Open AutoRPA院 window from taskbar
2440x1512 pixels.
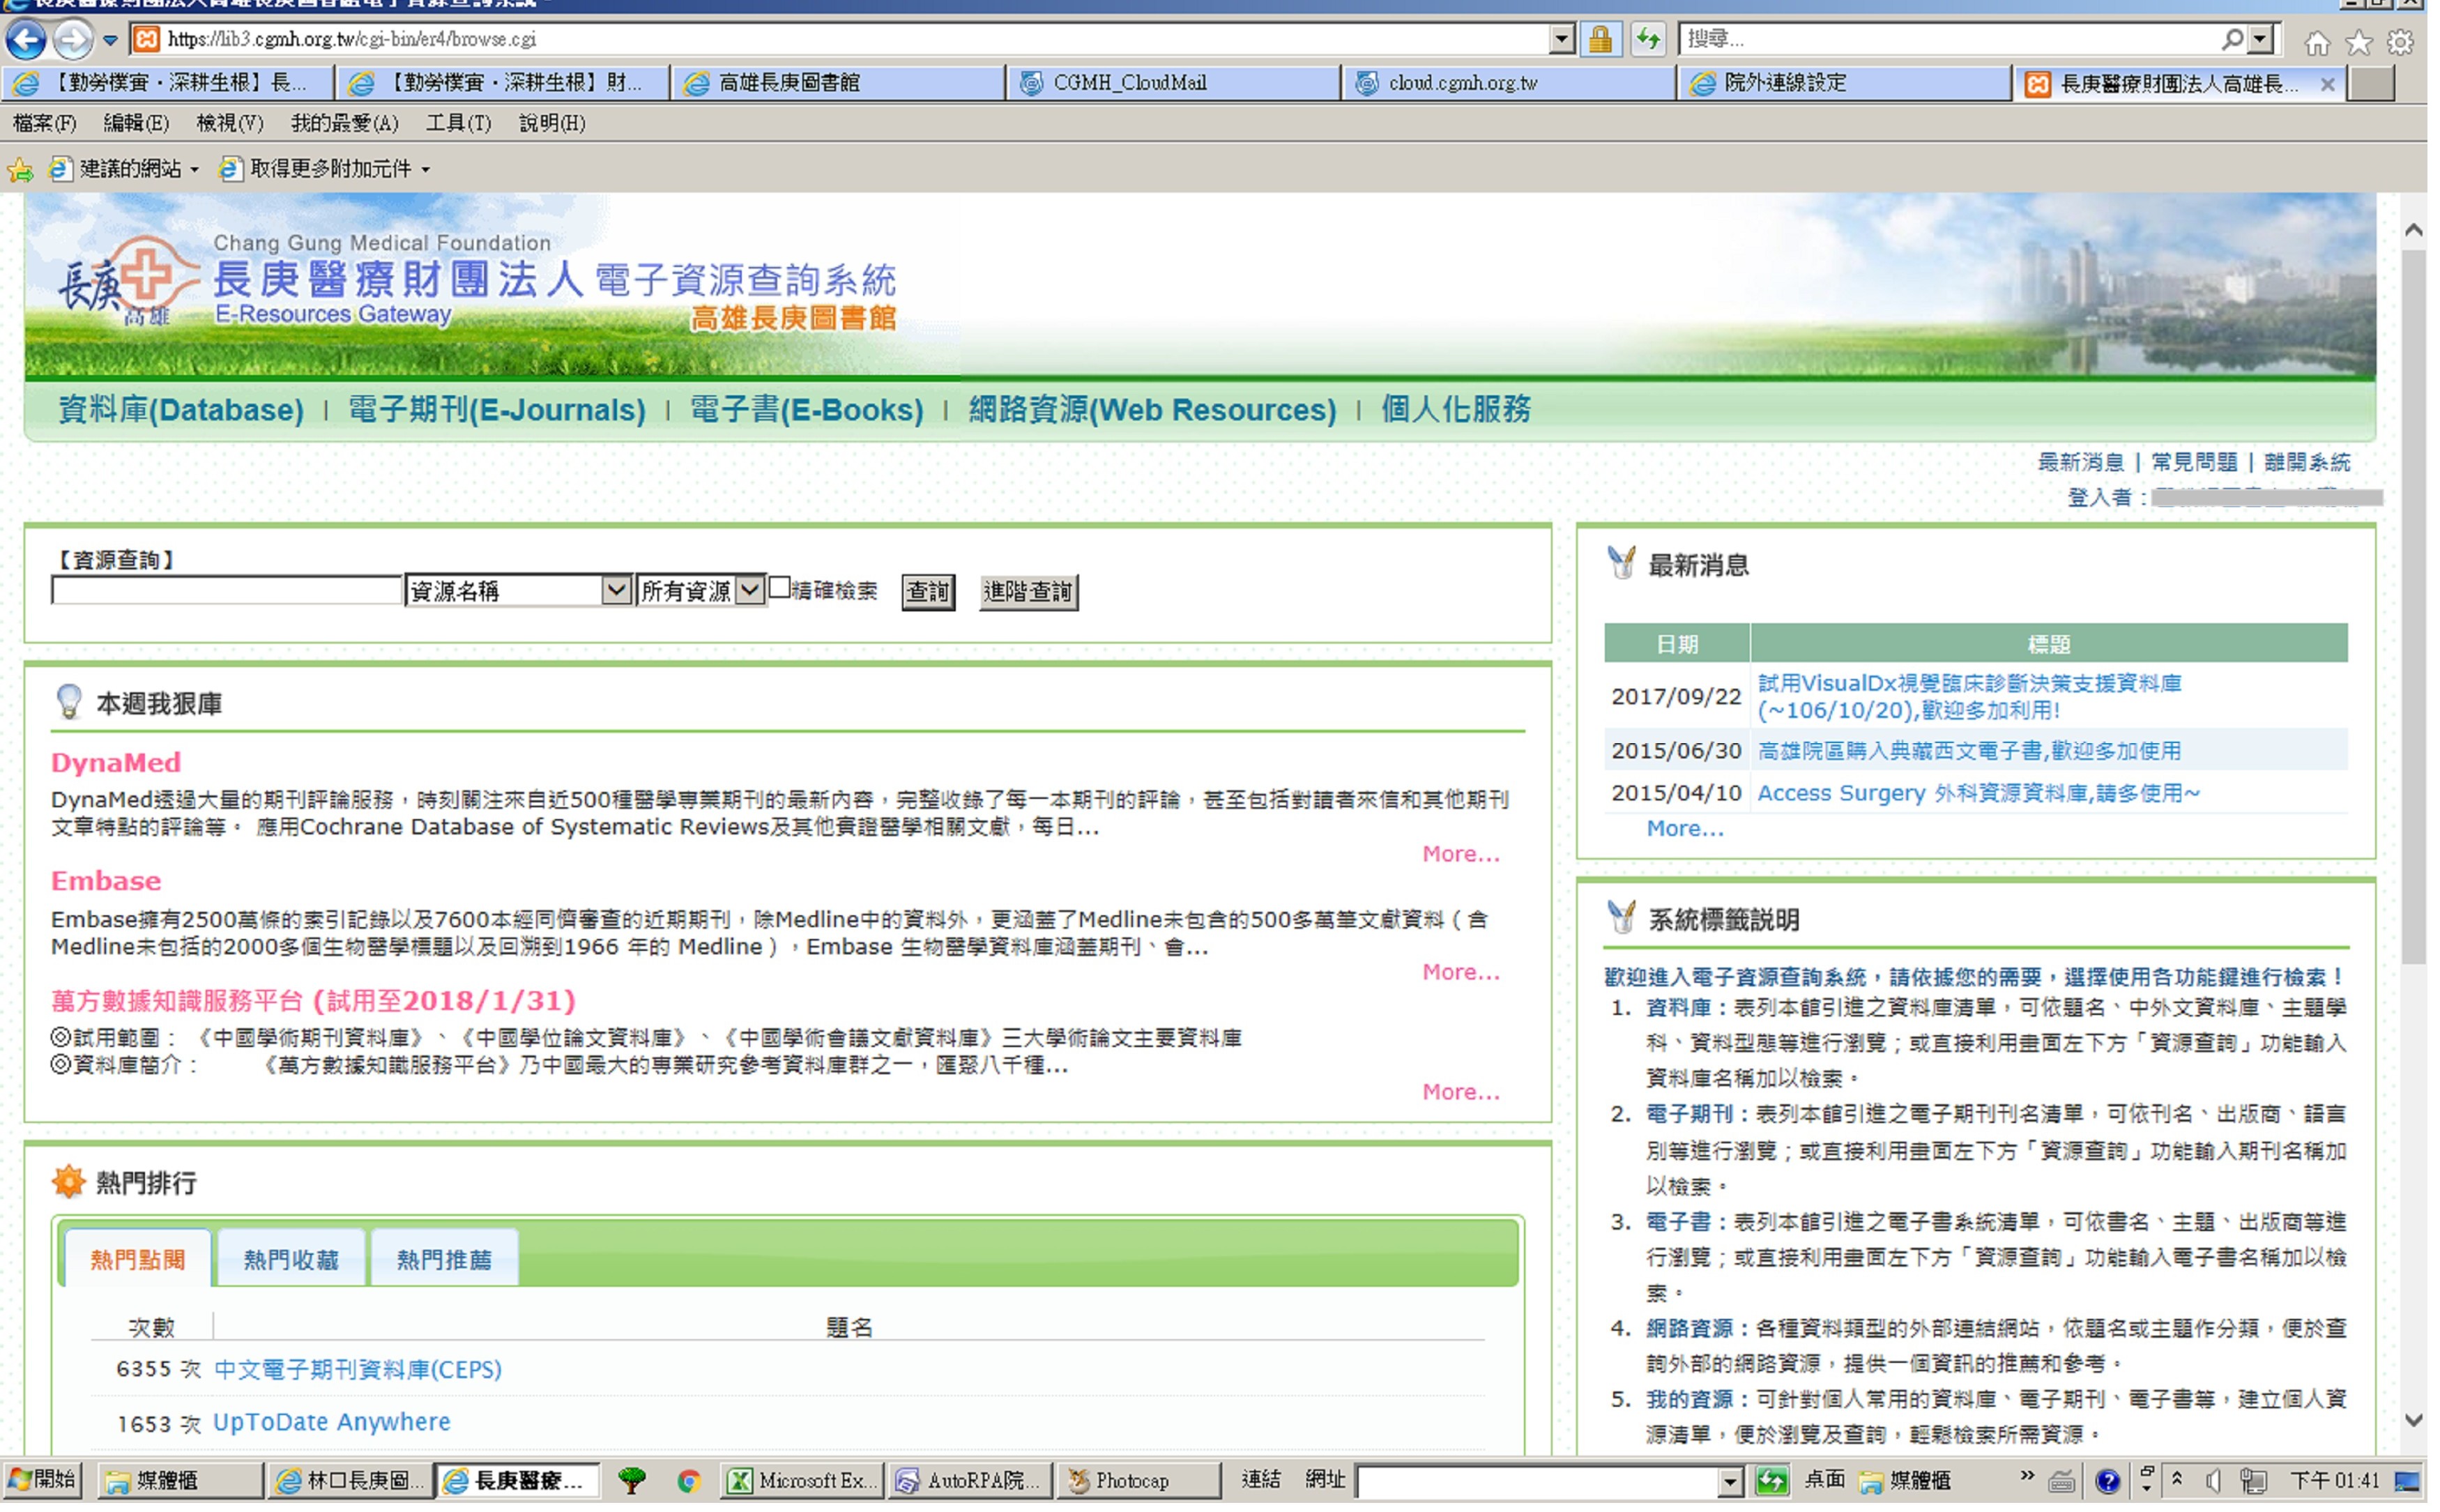click(971, 1483)
